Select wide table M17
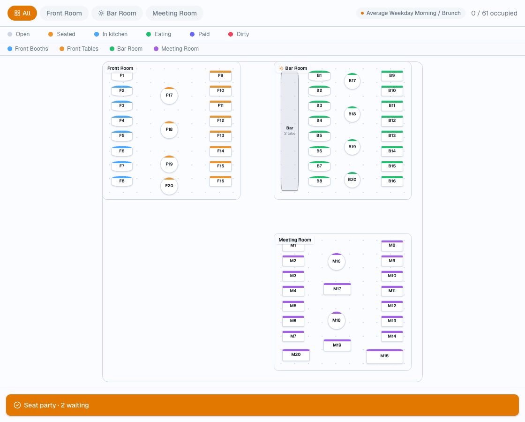The image size is (525, 422). tap(337, 289)
